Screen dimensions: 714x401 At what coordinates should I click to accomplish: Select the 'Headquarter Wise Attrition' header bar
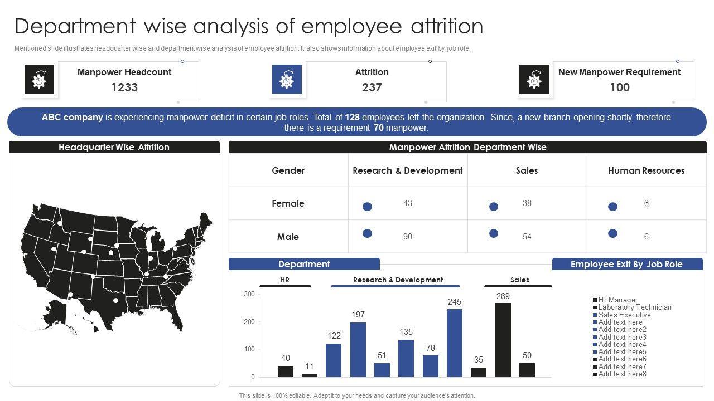tap(114, 147)
